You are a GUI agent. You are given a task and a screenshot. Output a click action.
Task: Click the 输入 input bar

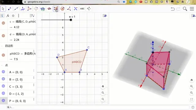(97, 107)
